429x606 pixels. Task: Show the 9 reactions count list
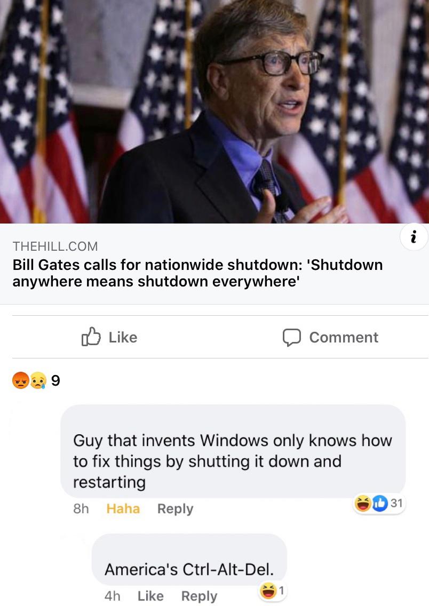coord(55,381)
